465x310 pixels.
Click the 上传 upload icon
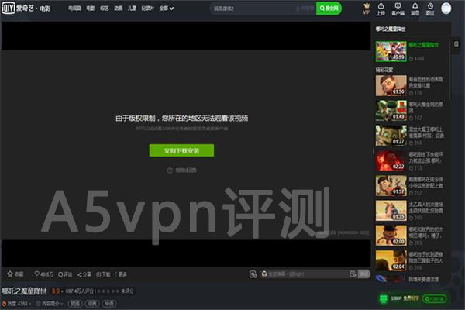click(x=381, y=6)
